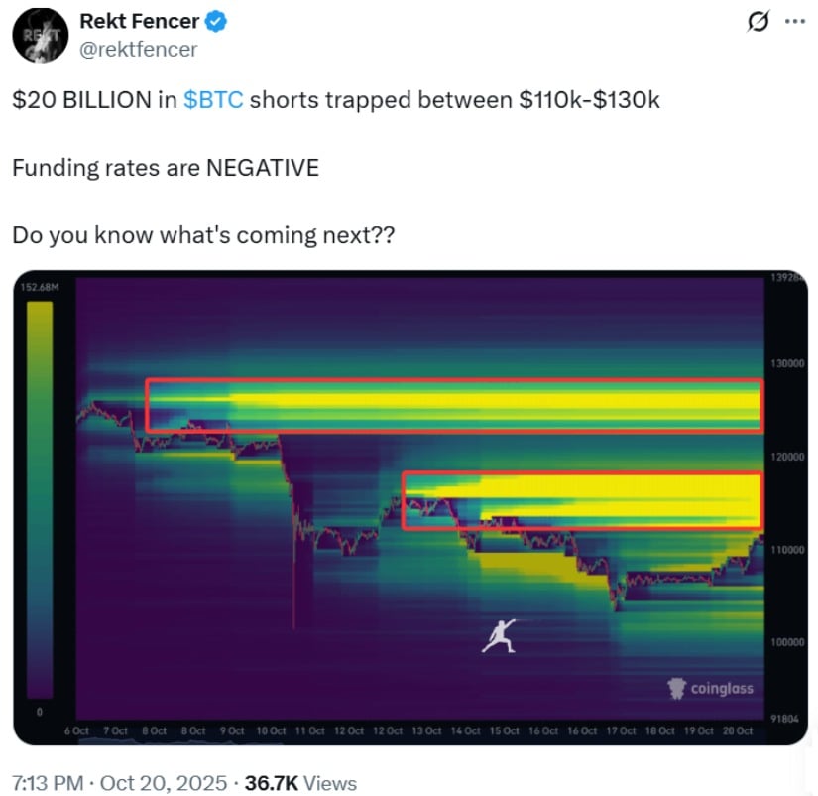The width and height of the screenshot is (818, 796).
Task: Click the 152.68M scale maximum label
Action: coord(41,288)
